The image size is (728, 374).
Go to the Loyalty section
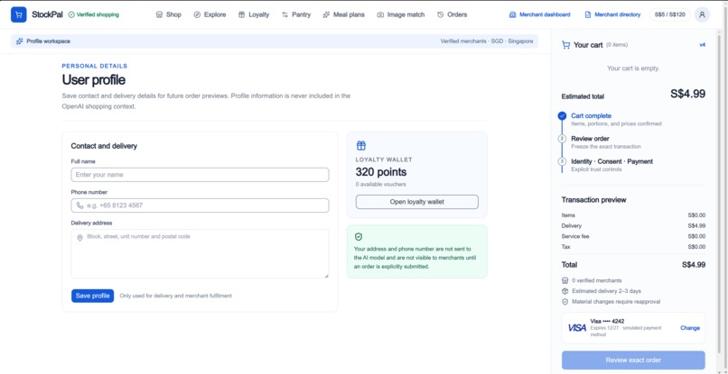[254, 14]
